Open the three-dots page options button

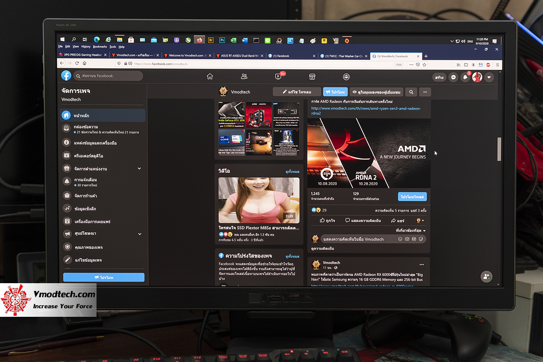(x=425, y=92)
